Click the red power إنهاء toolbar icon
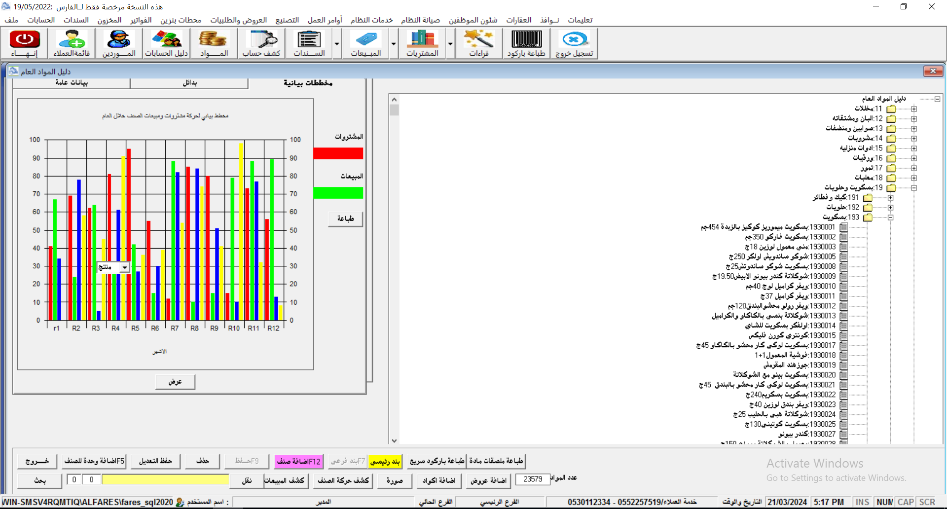This screenshot has width=947, height=509. tap(25, 43)
